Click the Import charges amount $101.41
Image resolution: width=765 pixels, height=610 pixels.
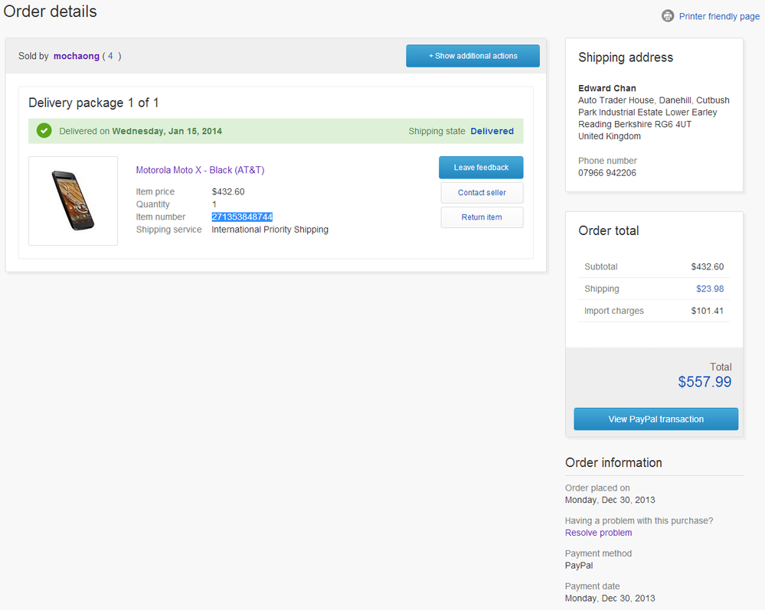(708, 311)
